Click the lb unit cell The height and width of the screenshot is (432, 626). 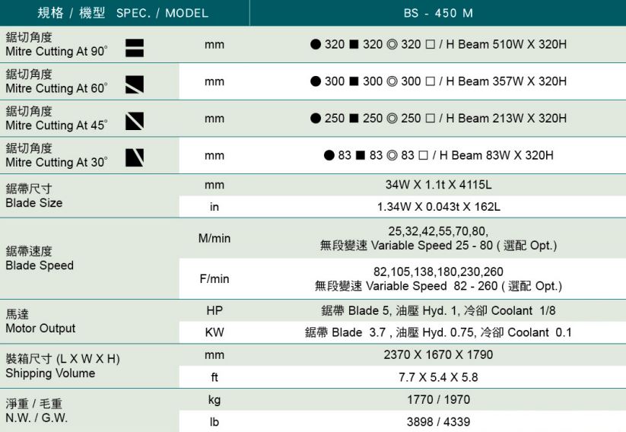(214, 421)
